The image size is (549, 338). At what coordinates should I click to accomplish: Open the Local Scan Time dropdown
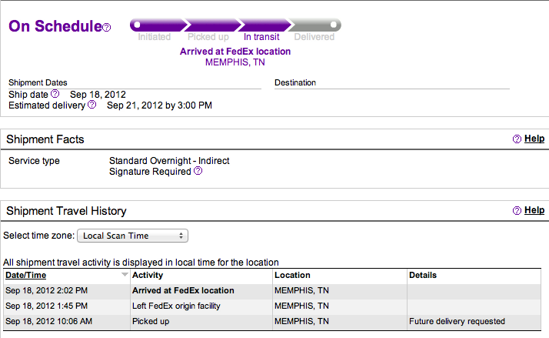tap(133, 236)
